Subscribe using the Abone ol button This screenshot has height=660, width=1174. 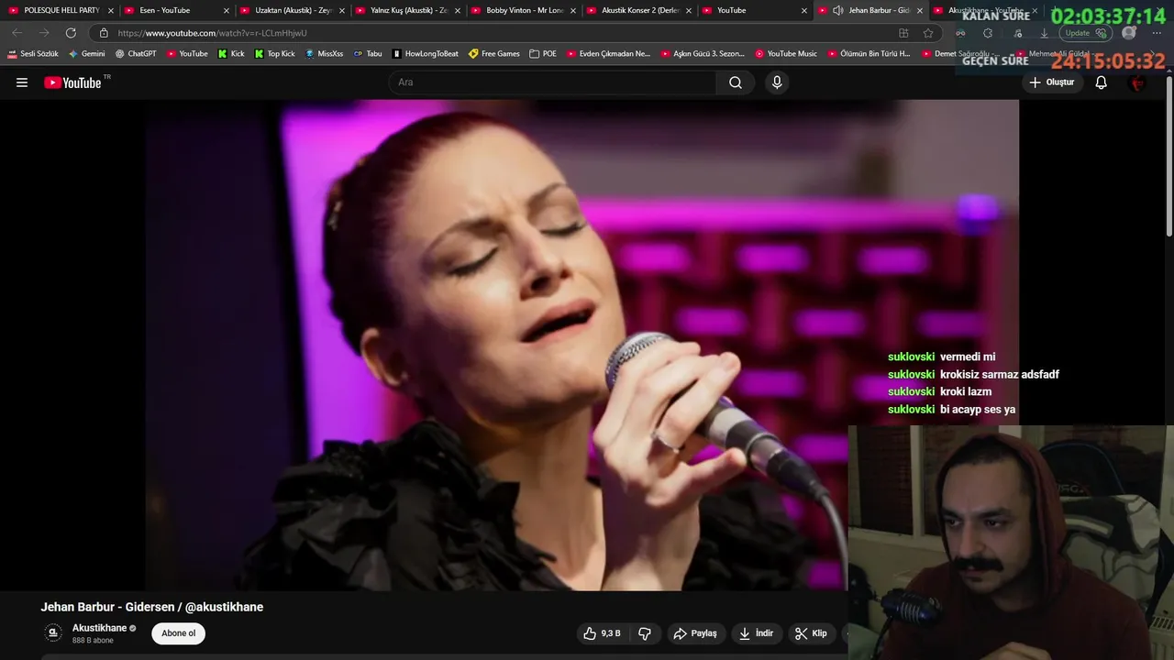(178, 633)
